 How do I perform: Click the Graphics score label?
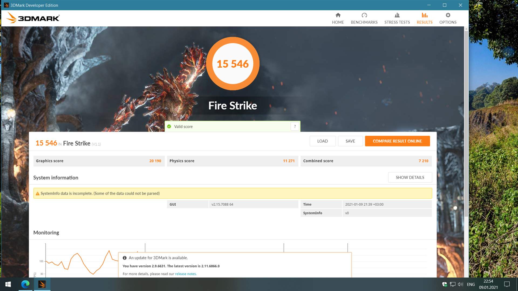(x=50, y=161)
